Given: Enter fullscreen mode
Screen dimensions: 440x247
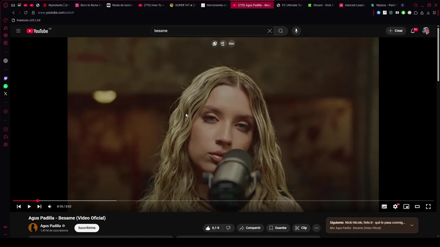Looking at the screenshot, I should pyautogui.click(x=428, y=207).
